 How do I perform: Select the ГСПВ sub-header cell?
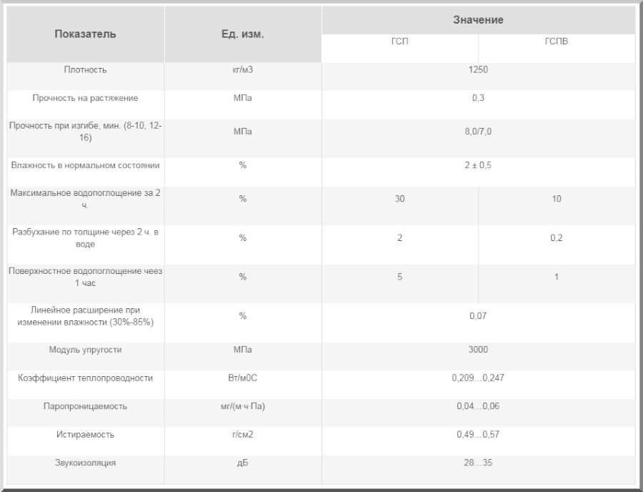[x=557, y=41]
